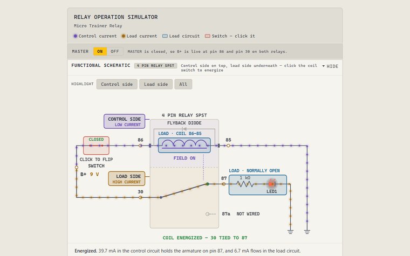Click the relay coil 86-85 symbol
The image size is (410, 256).
point(184,145)
